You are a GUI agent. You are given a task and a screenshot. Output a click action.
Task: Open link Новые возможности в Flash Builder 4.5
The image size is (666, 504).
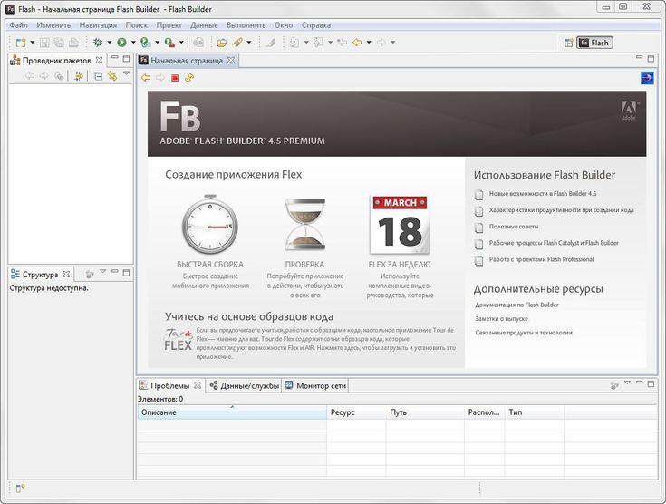[543, 194]
